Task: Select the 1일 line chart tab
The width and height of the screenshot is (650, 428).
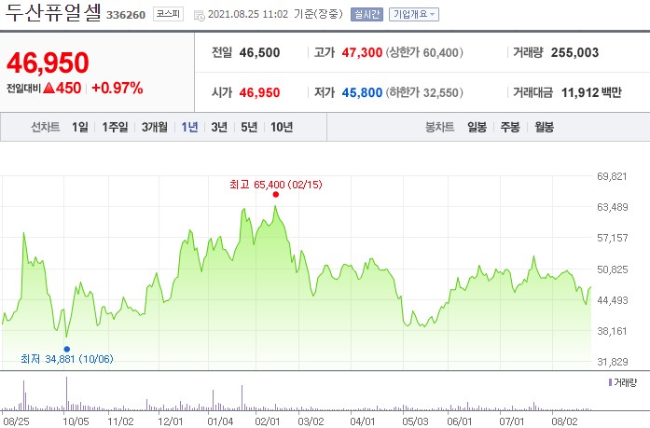Action: click(x=80, y=127)
